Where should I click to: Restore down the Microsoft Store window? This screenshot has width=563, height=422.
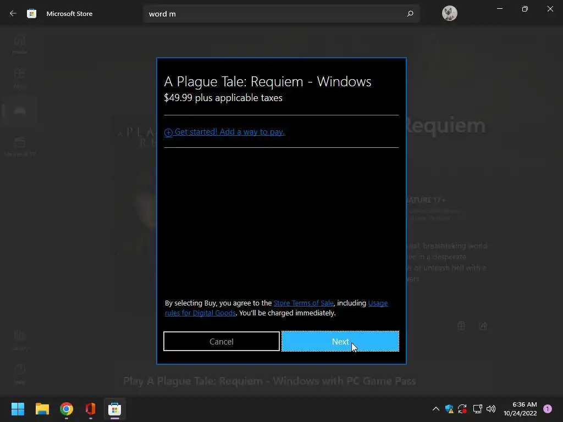525,9
